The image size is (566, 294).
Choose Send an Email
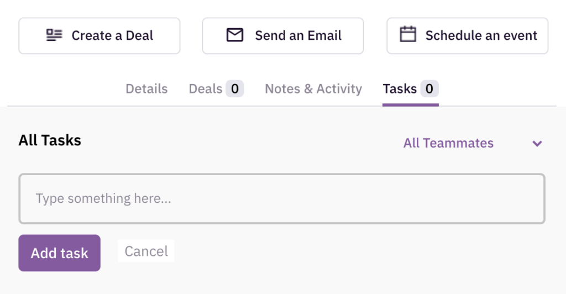283,36
